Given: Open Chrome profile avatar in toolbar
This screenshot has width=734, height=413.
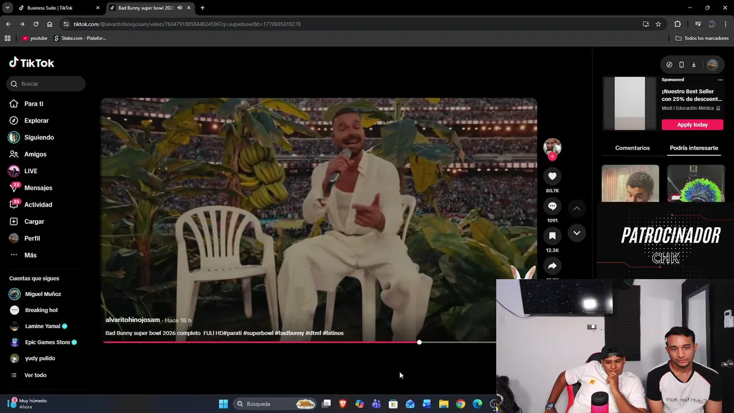Looking at the screenshot, I should (x=712, y=24).
